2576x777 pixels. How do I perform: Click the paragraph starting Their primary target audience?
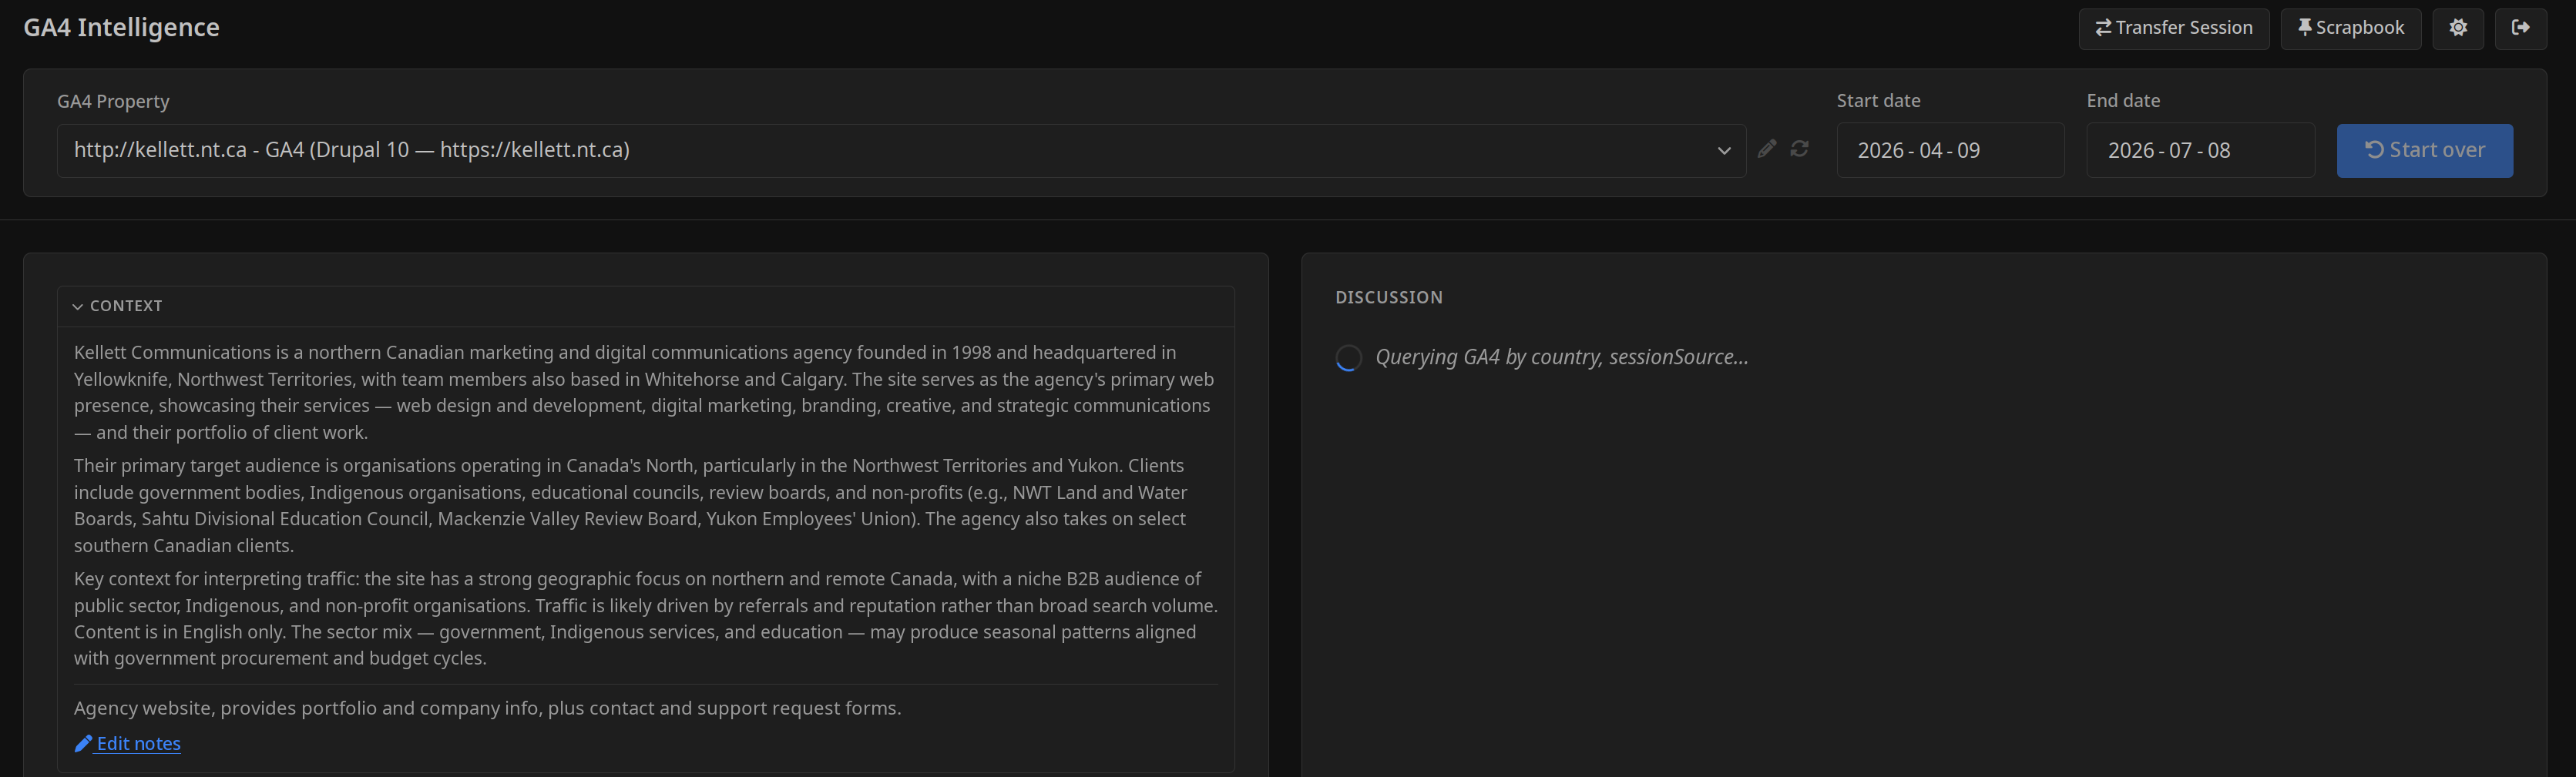pyautogui.click(x=645, y=505)
